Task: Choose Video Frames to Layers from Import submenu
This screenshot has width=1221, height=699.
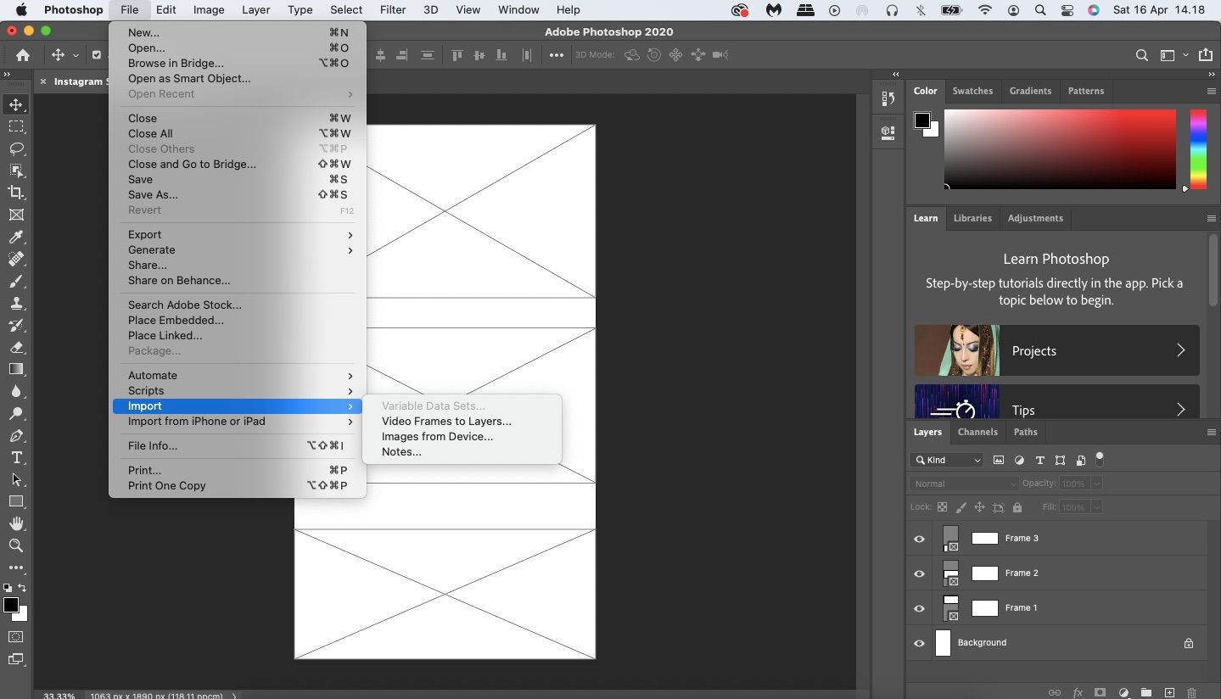Action: point(446,421)
